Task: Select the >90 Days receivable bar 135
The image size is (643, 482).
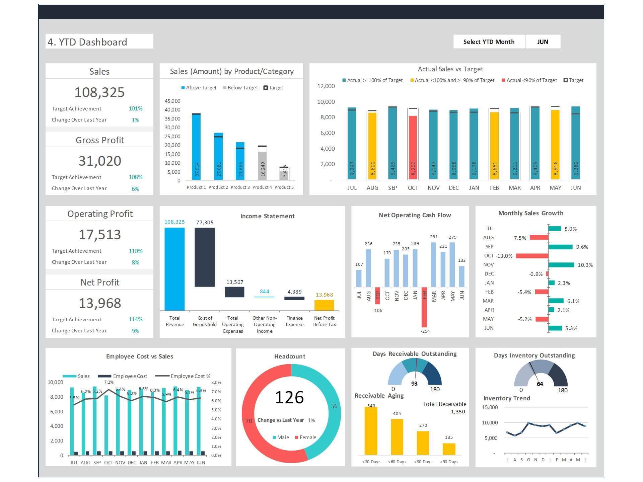Action: [x=449, y=449]
